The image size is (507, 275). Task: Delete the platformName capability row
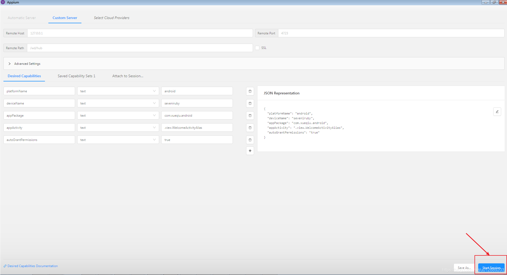(250, 91)
